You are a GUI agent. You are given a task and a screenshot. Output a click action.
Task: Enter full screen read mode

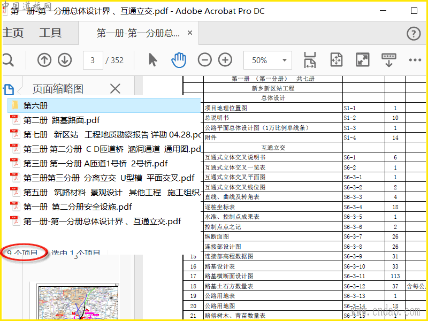point(363,60)
